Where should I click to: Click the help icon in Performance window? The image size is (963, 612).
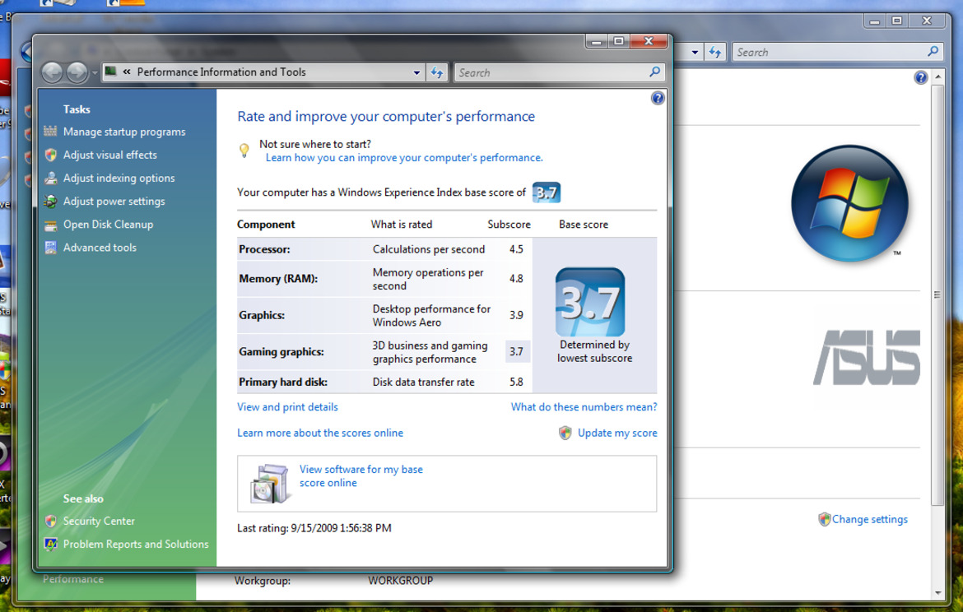(x=658, y=98)
